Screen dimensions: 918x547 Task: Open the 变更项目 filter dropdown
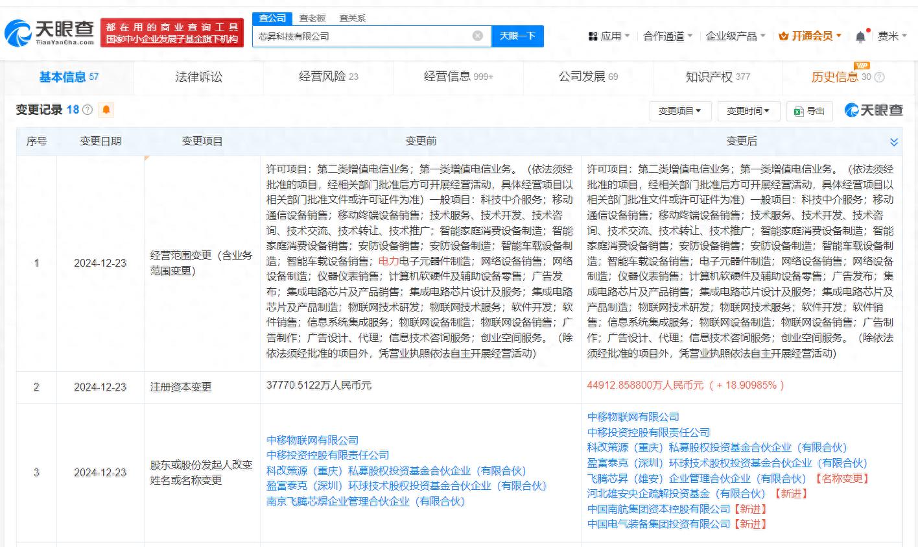(x=680, y=111)
